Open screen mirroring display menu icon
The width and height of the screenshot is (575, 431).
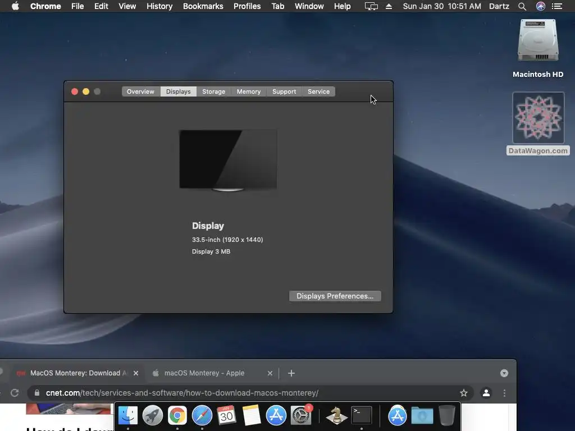tap(371, 6)
